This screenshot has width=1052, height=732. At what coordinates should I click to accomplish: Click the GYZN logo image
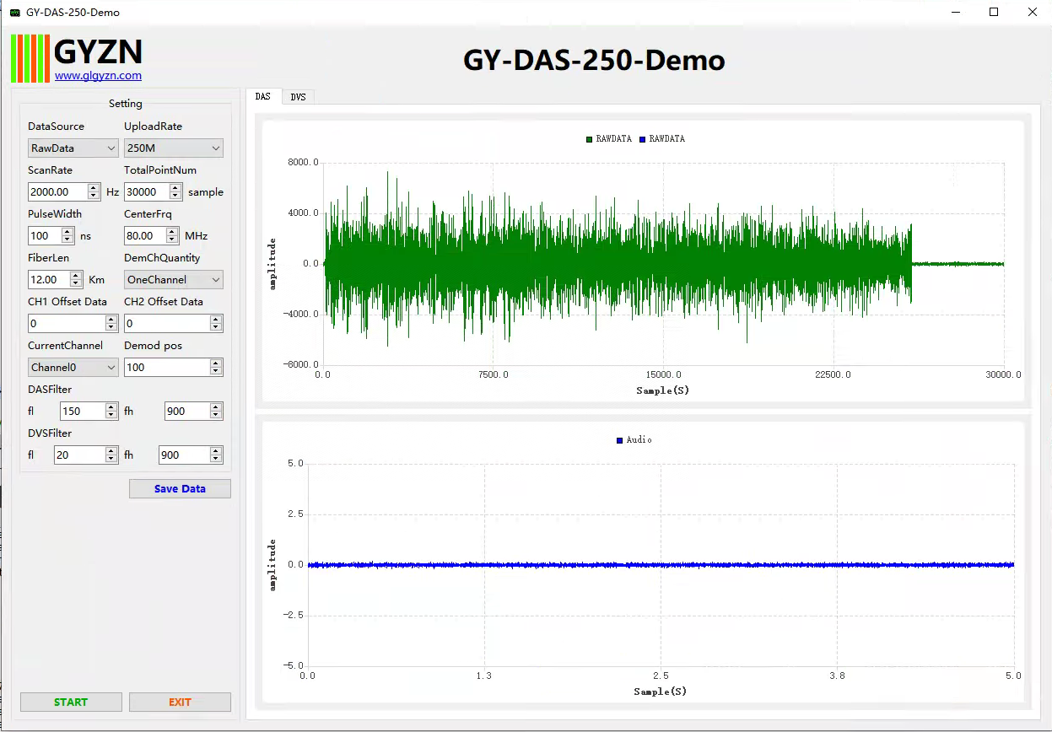point(76,57)
